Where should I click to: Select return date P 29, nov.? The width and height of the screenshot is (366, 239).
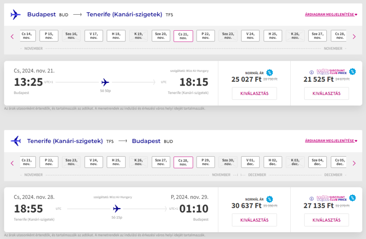206,162
